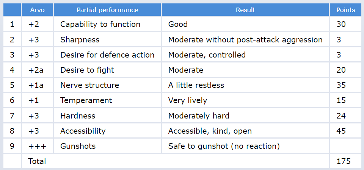Click the Arvo column header
Screen dimensions: 364x170
point(38,10)
